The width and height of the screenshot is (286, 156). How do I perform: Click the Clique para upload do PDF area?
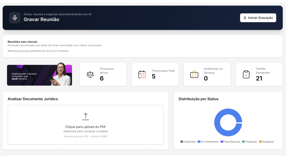pos(85,125)
